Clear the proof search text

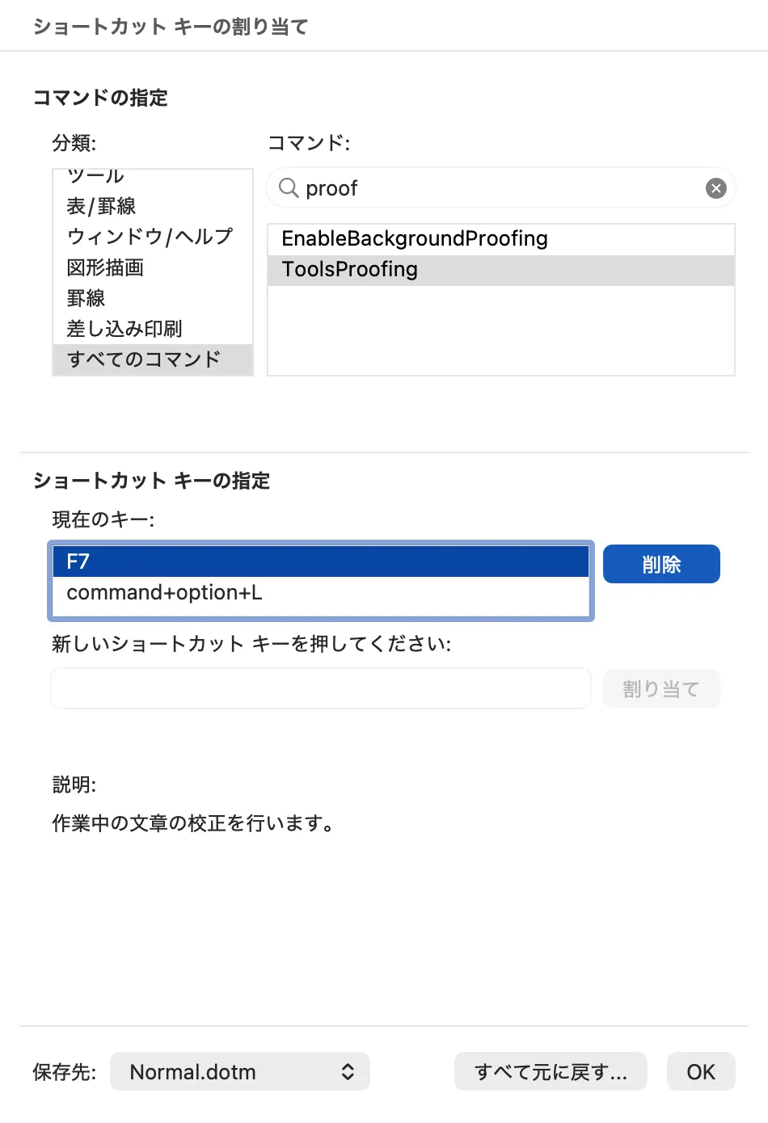point(715,187)
